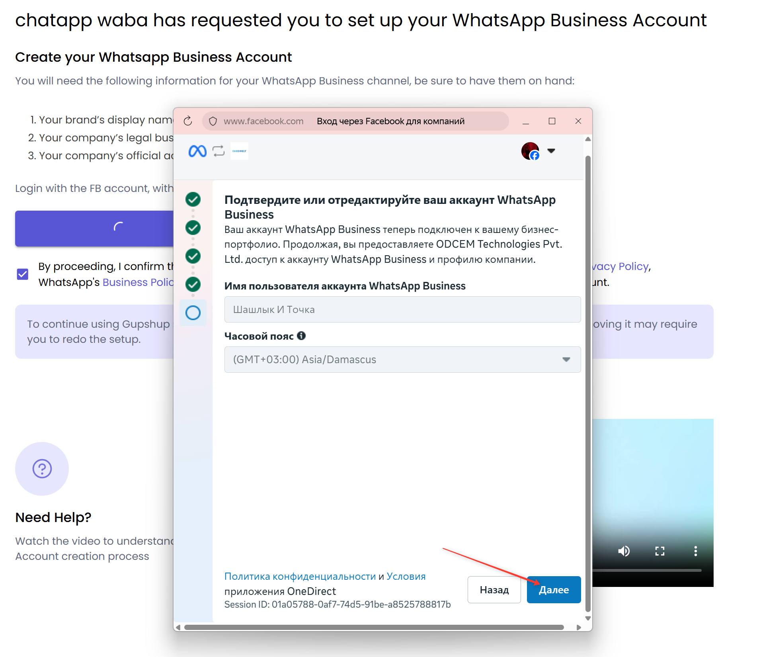Click the scroll right arrow in popup

click(579, 628)
